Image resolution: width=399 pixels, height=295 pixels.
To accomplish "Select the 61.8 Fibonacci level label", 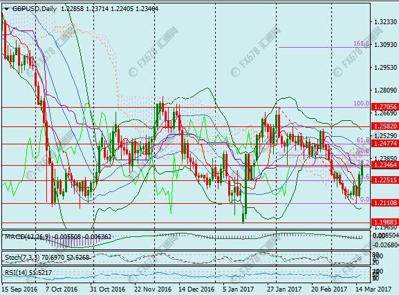I will pyautogui.click(x=363, y=140).
